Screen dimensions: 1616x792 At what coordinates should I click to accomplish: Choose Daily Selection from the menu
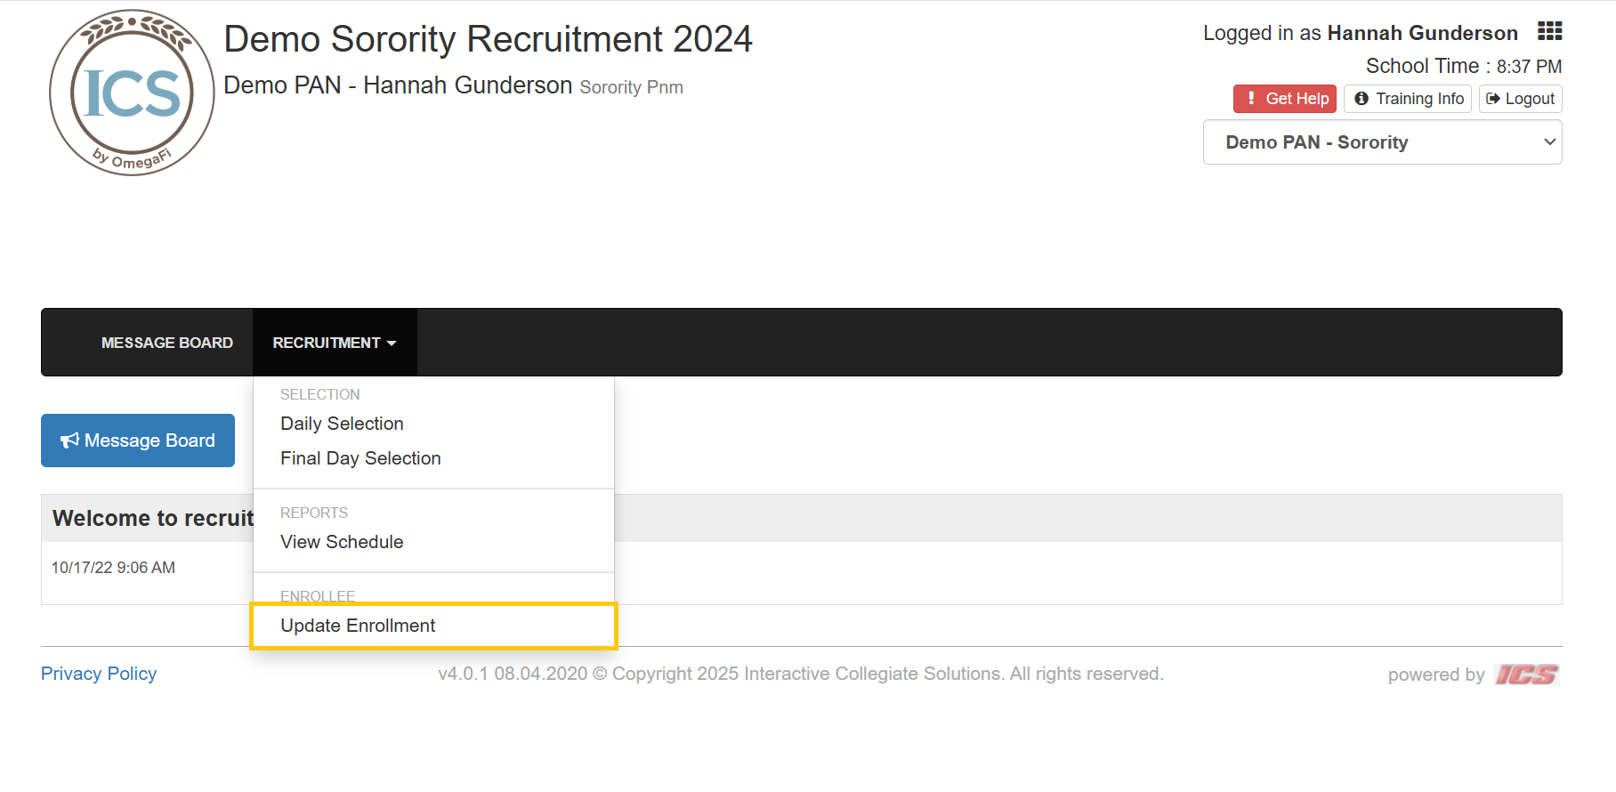pyautogui.click(x=342, y=424)
